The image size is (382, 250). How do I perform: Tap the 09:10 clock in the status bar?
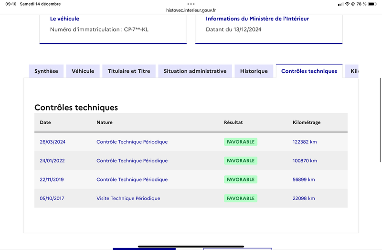tap(11, 4)
